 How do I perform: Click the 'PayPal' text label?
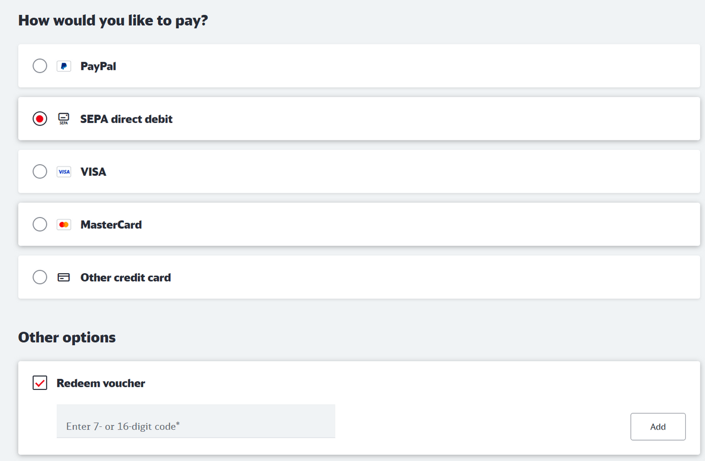click(x=98, y=66)
